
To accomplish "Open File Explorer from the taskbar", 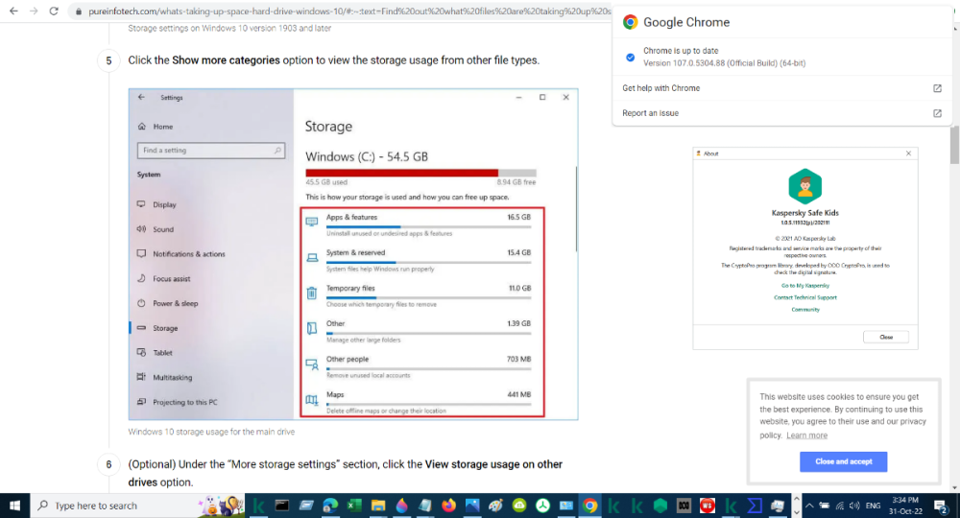I will point(377,506).
